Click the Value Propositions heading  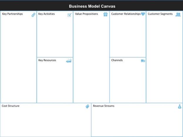pyautogui.click(x=86, y=14)
